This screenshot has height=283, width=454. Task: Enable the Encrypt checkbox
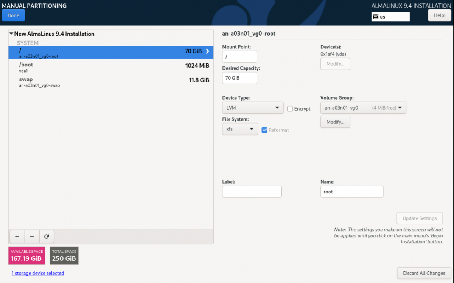(x=290, y=109)
